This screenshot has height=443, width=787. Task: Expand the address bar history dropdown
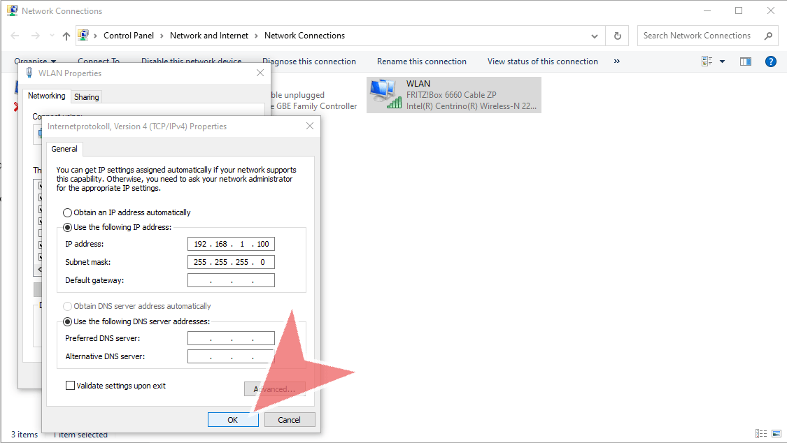[x=594, y=36]
